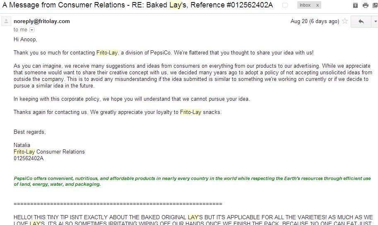Click the 'Aug 20 (6 days ago)' date
The image size is (378, 225).
(315, 21)
